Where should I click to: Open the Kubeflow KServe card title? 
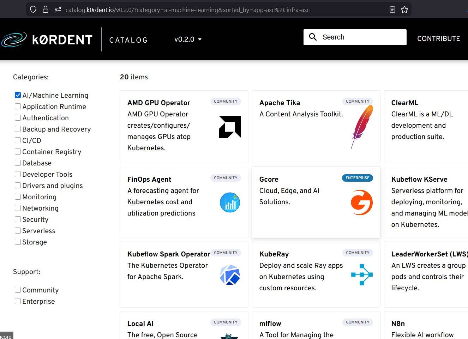coord(419,179)
